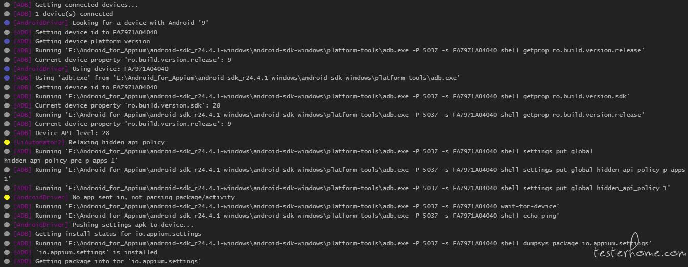The width and height of the screenshot is (688, 267).
Task: Click the info icon beside "Using 'adb.exe' from" line
Action: pos(7,78)
